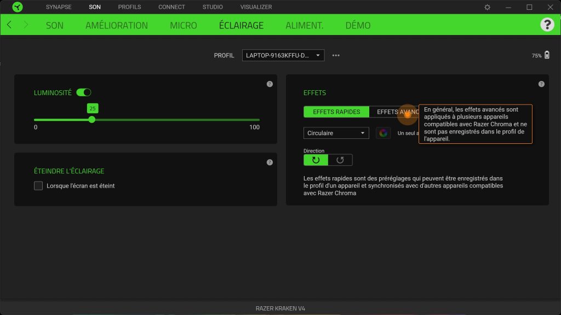Image resolution: width=561 pixels, height=315 pixels.
Task: Open the Studio top menu
Action: (213, 7)
